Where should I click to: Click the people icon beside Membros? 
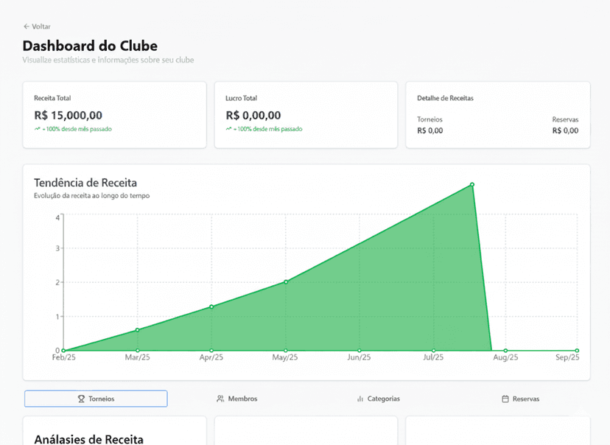[x=220, y=399]
